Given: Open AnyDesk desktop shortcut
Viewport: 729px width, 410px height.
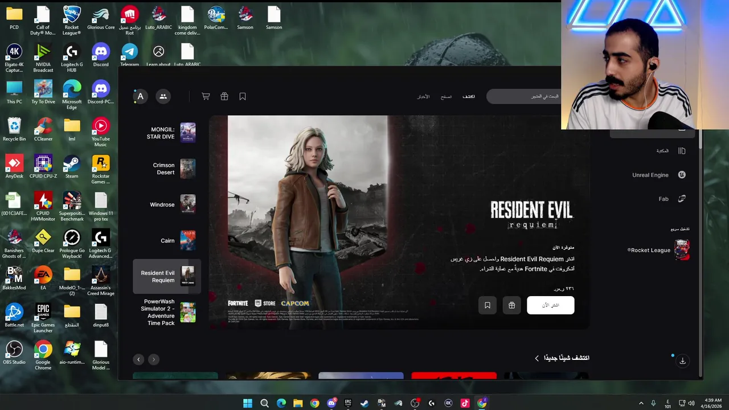Looking at the screenshot, I should click(14, 167).
